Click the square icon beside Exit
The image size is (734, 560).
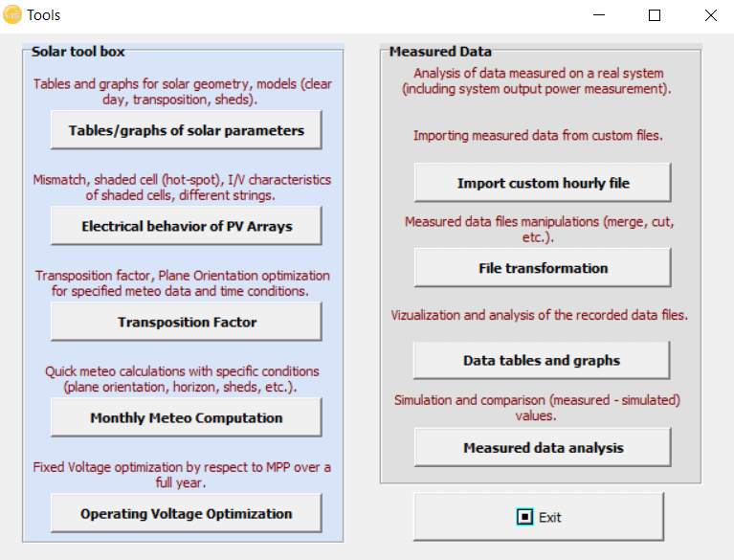tap(524, 517)
